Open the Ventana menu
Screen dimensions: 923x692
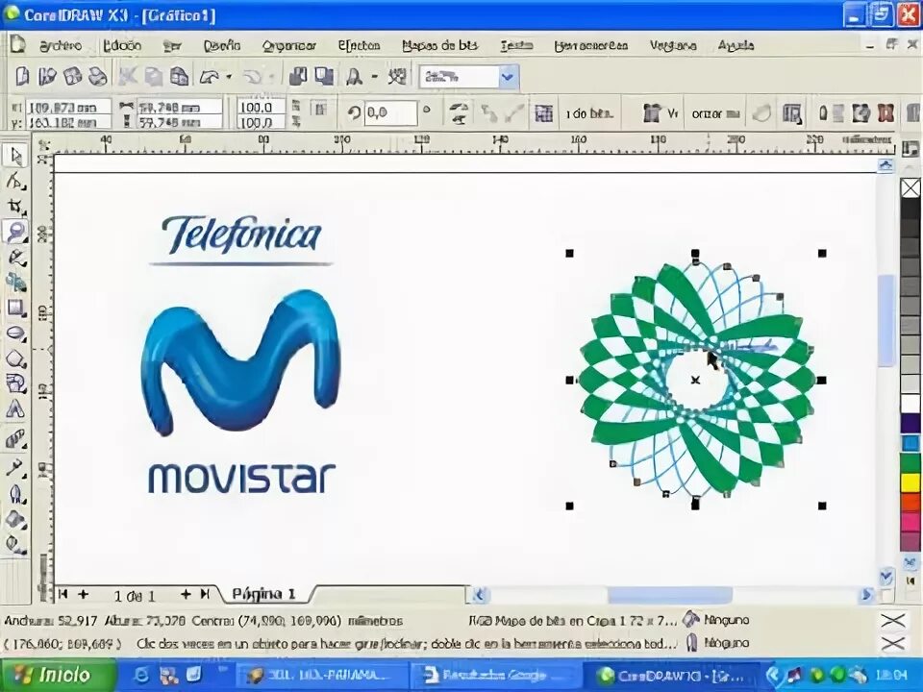click(673, 45)
